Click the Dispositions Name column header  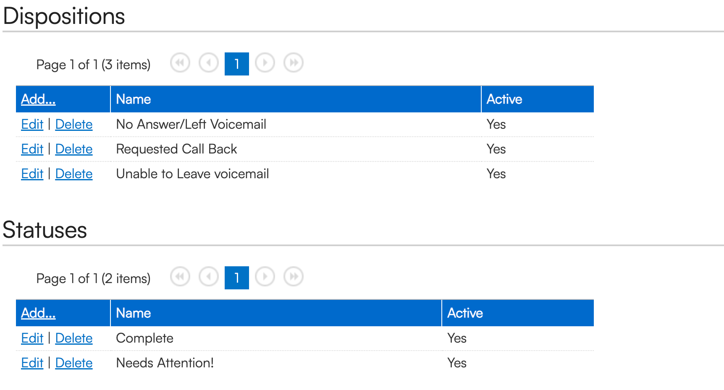point(134,99)
